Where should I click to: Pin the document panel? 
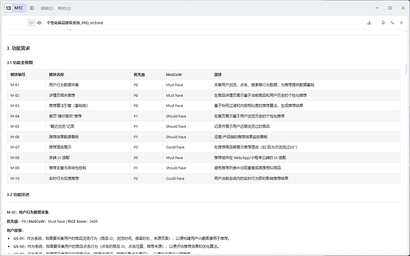point(383,23)
